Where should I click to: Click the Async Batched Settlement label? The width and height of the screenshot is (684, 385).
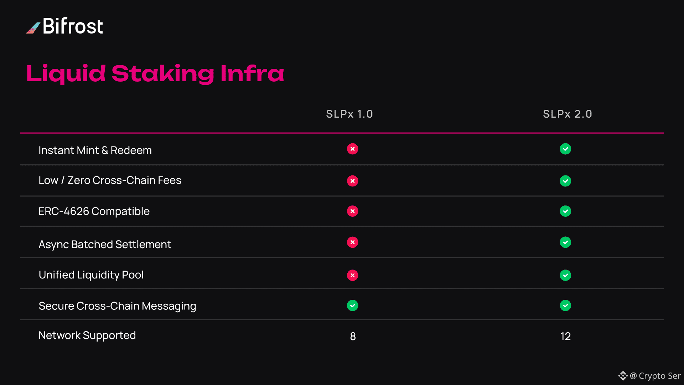click(x=105, y=245)
